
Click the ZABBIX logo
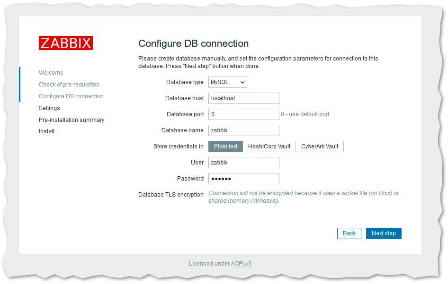(65, 43)
